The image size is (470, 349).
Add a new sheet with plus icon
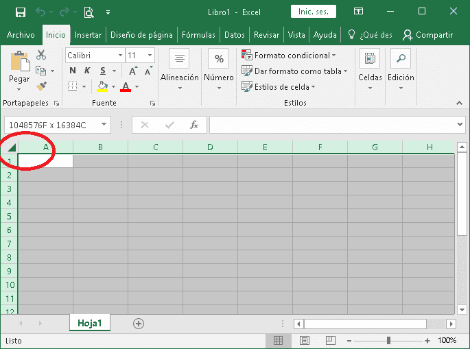(139, 323)
